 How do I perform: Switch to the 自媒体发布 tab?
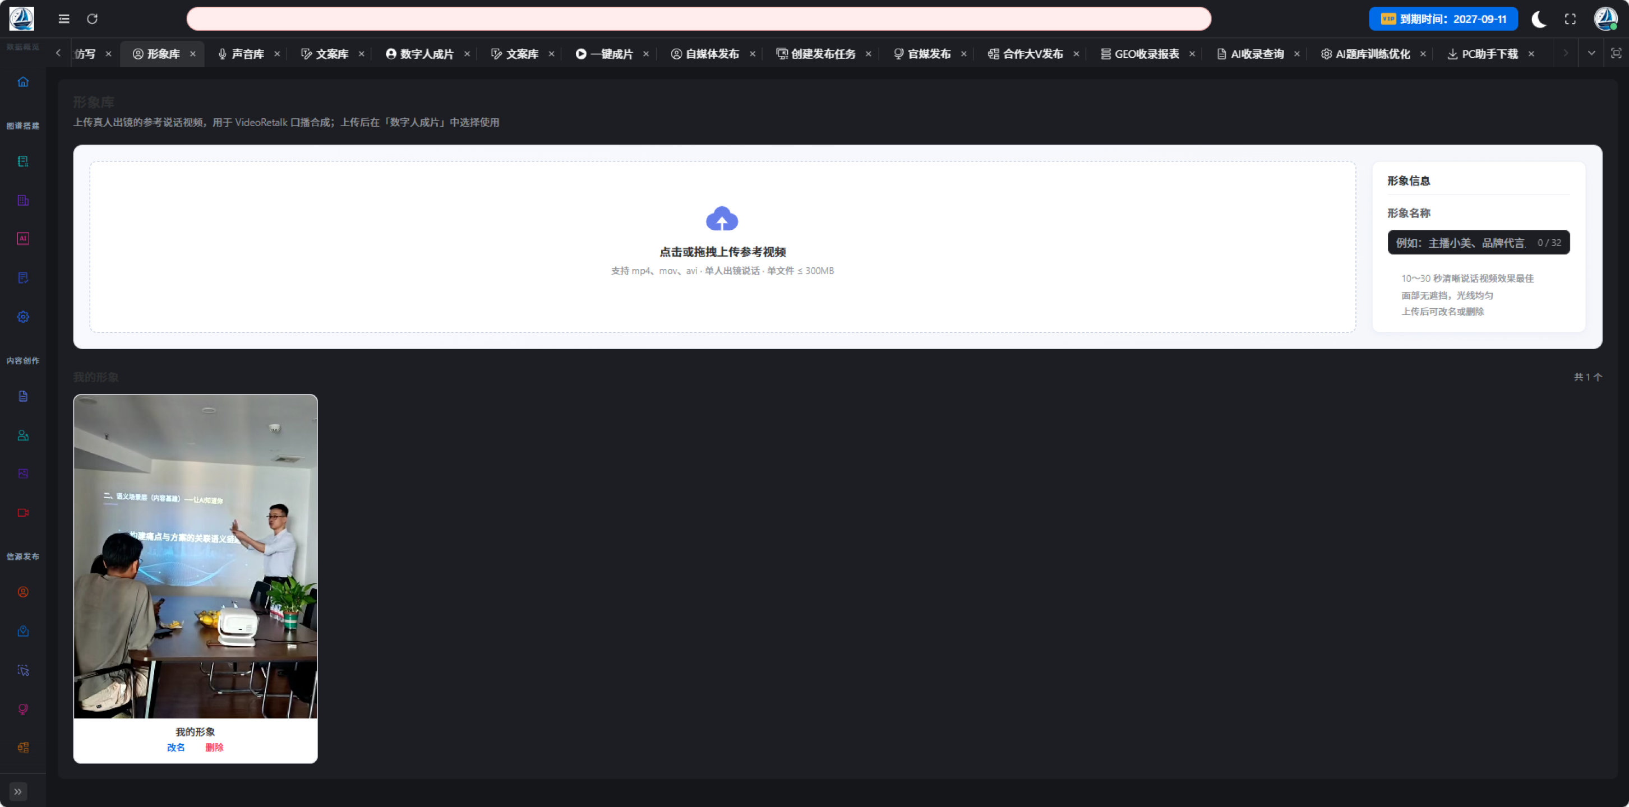pyautogui.click(x=705, y=54)
